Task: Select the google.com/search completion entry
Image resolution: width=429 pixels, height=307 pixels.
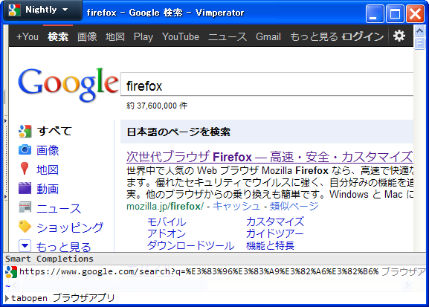Action: [214, 272]
